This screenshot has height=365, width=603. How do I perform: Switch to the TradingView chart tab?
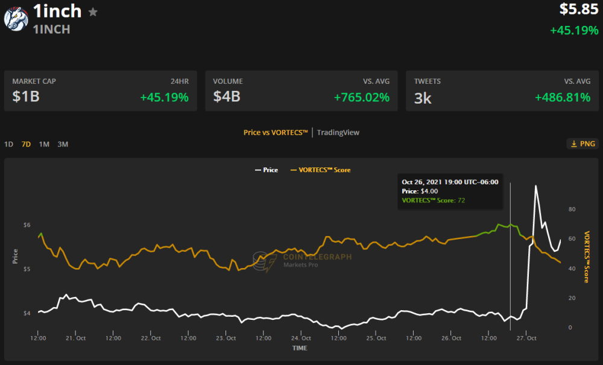pos(338,133)
